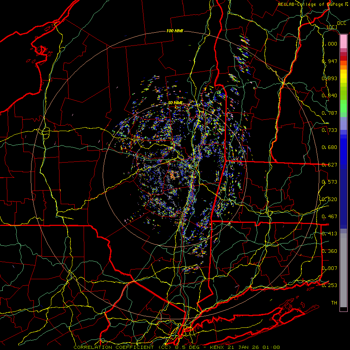Click the 50 NMI range ring label
This screenshot has width=350, height=350.
[175, 103]
